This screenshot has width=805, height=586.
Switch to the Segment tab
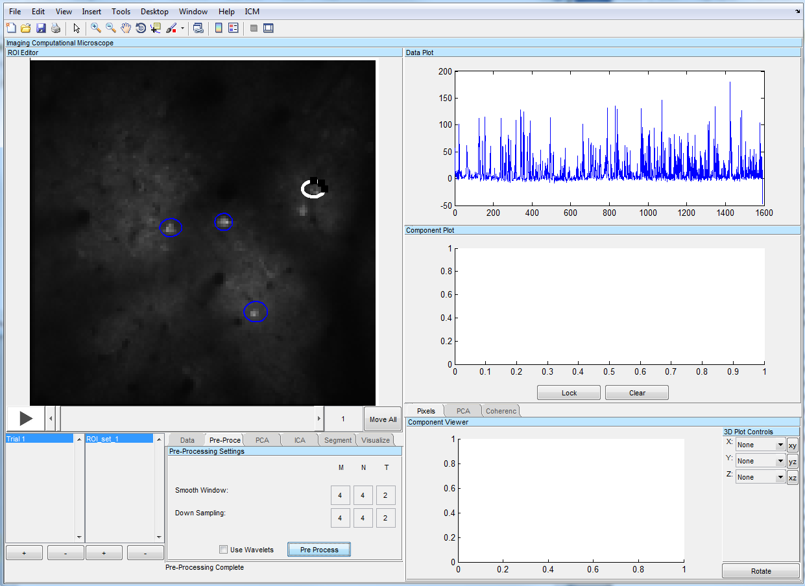click(338, 440)
